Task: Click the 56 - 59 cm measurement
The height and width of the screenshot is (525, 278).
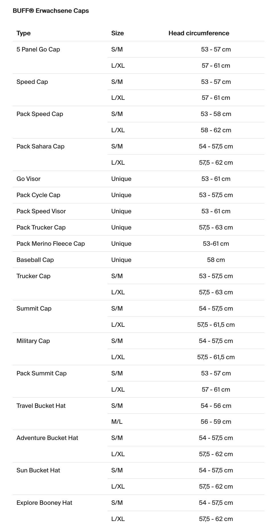Action: point(216,422)
